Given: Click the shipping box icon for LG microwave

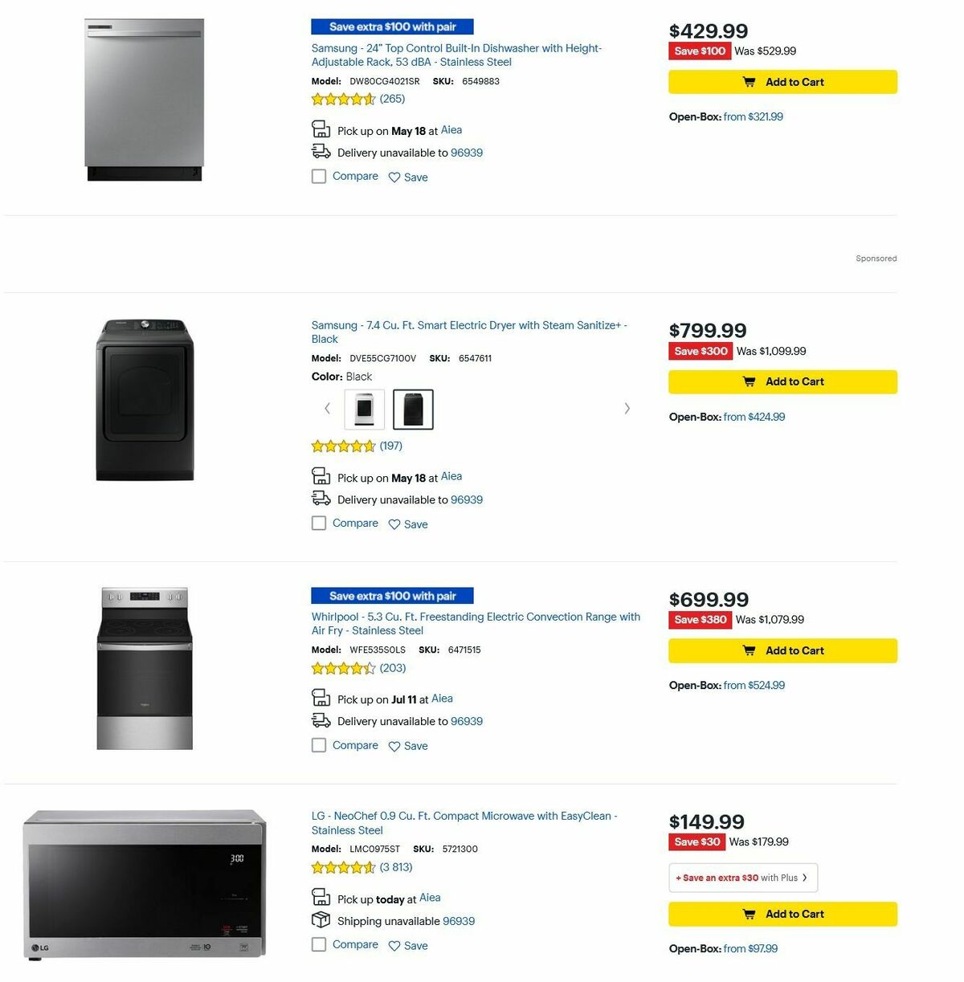Looking at the screenshot, I should 321,920.
